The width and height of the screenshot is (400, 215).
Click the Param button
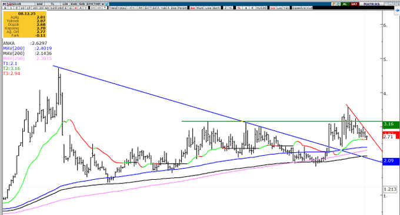(182, 8)
